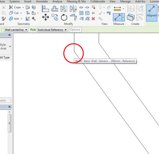Activate the Rotate tool
The width and height of the screenshot is (159, 154).
point(64,18)
